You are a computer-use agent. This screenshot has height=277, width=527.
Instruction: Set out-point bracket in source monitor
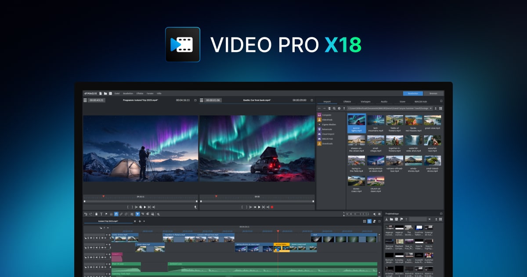pyautogui.click(x=246, y=207)
